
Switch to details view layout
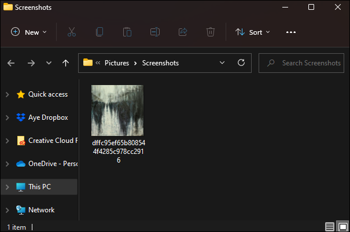pyautogui.click(x=329, y=226)
